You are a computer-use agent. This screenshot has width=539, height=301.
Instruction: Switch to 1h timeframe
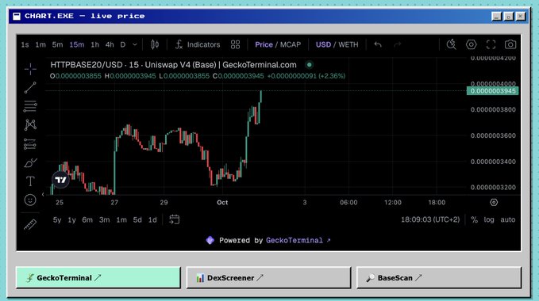(x=95, y=44)
